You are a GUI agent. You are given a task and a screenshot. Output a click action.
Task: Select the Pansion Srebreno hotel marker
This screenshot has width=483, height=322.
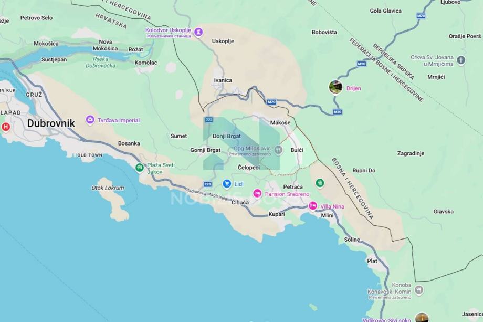pyautogui.click(x=257, y=194)
